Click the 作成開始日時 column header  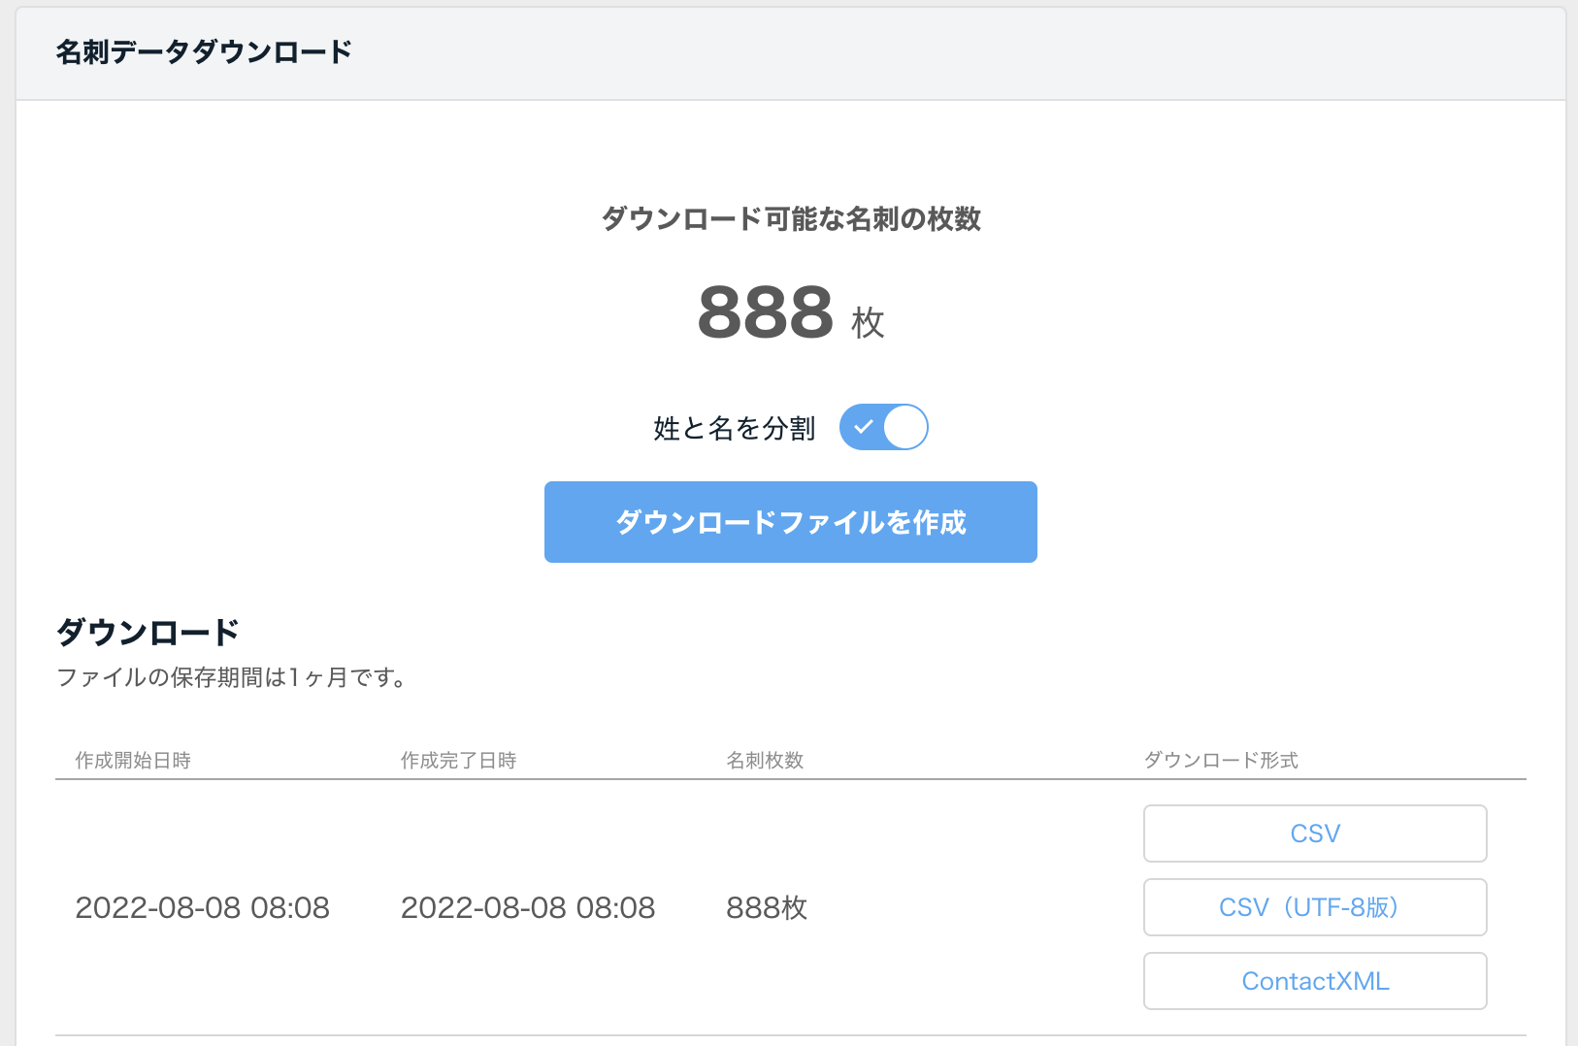(133, 761)
